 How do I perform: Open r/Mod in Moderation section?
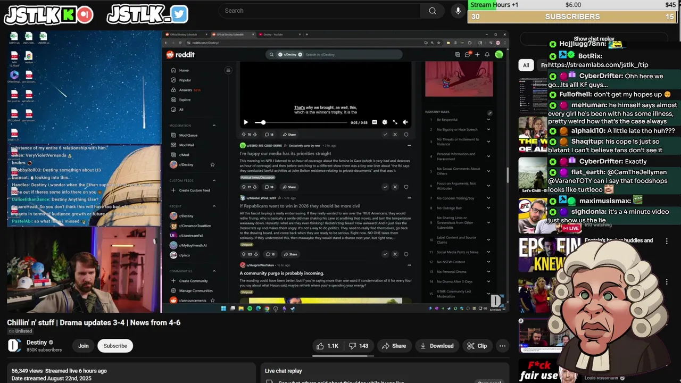click(x=179, y=155)
